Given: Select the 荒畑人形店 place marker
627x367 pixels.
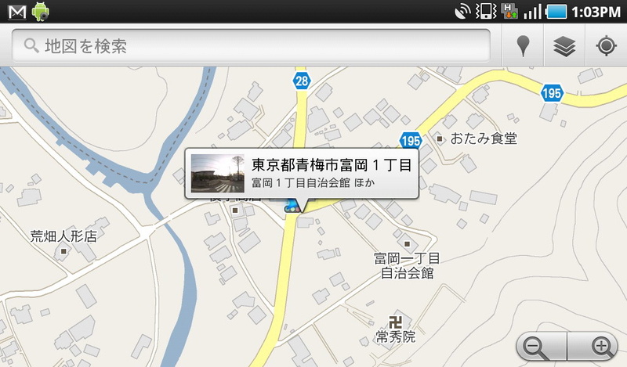Looking at the screenshot, I should click(x=63, y=251).
